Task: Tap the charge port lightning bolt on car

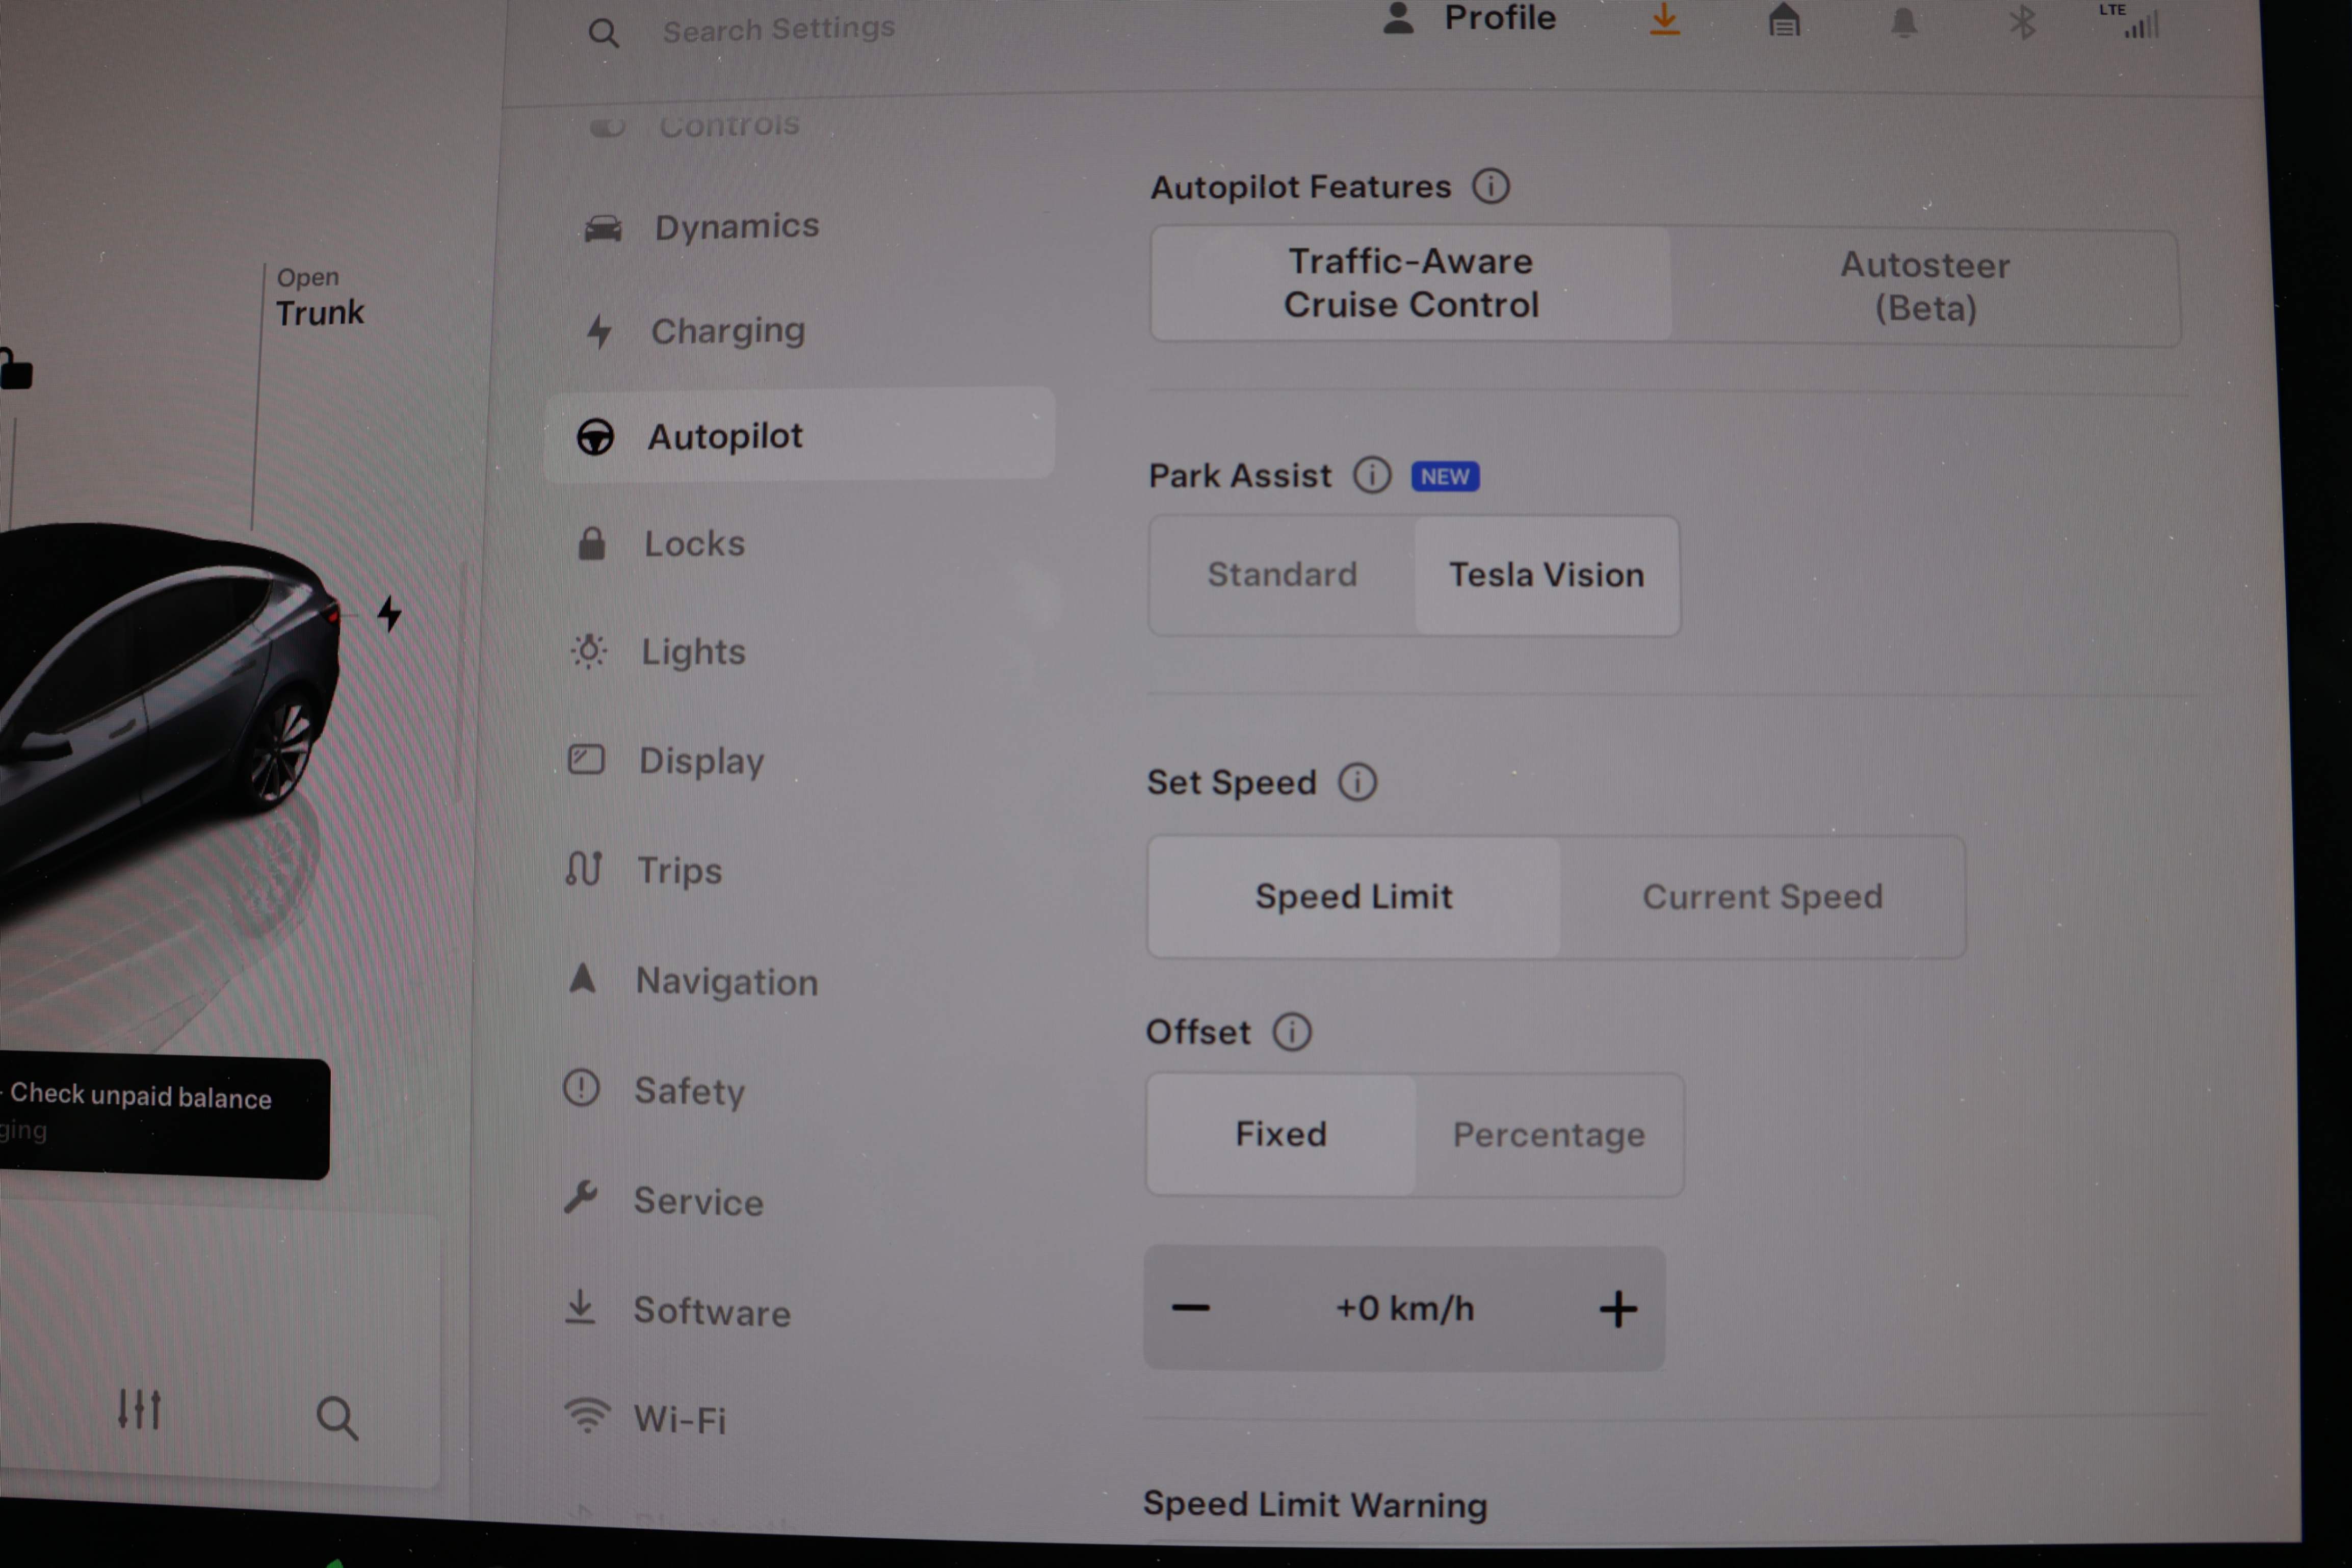Action: 389,613
